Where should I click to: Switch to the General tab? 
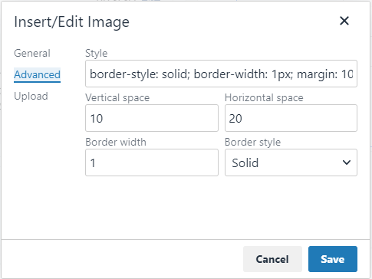pos(32,53)
